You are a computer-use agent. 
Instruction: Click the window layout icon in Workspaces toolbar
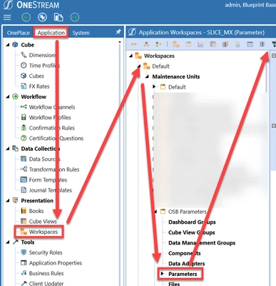(x=250, y=44)
